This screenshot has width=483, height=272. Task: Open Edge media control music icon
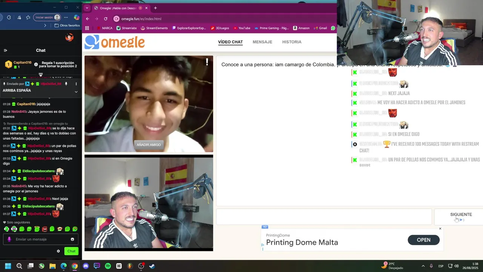point(19,17)
